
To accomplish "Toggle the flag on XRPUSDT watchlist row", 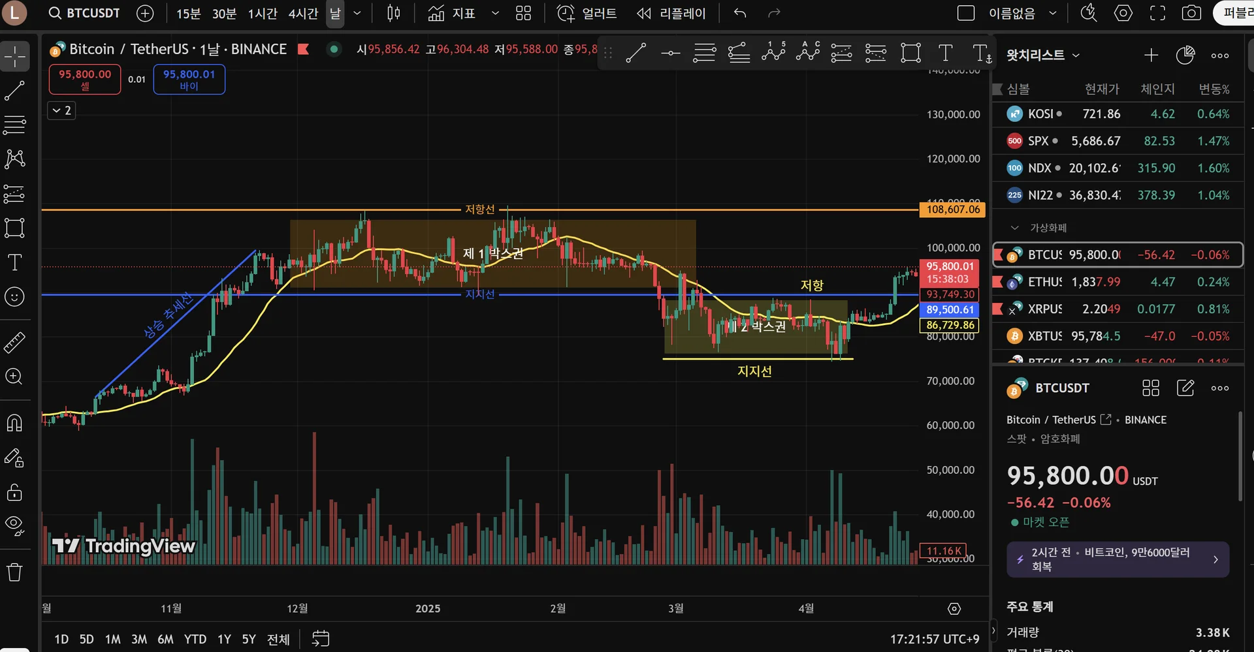I will click(x=997, y=309).
